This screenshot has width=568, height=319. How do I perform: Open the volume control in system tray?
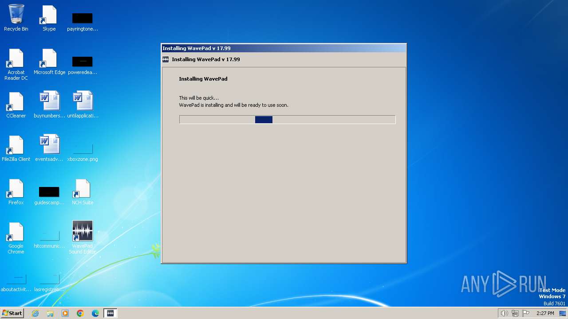(504, 313)
